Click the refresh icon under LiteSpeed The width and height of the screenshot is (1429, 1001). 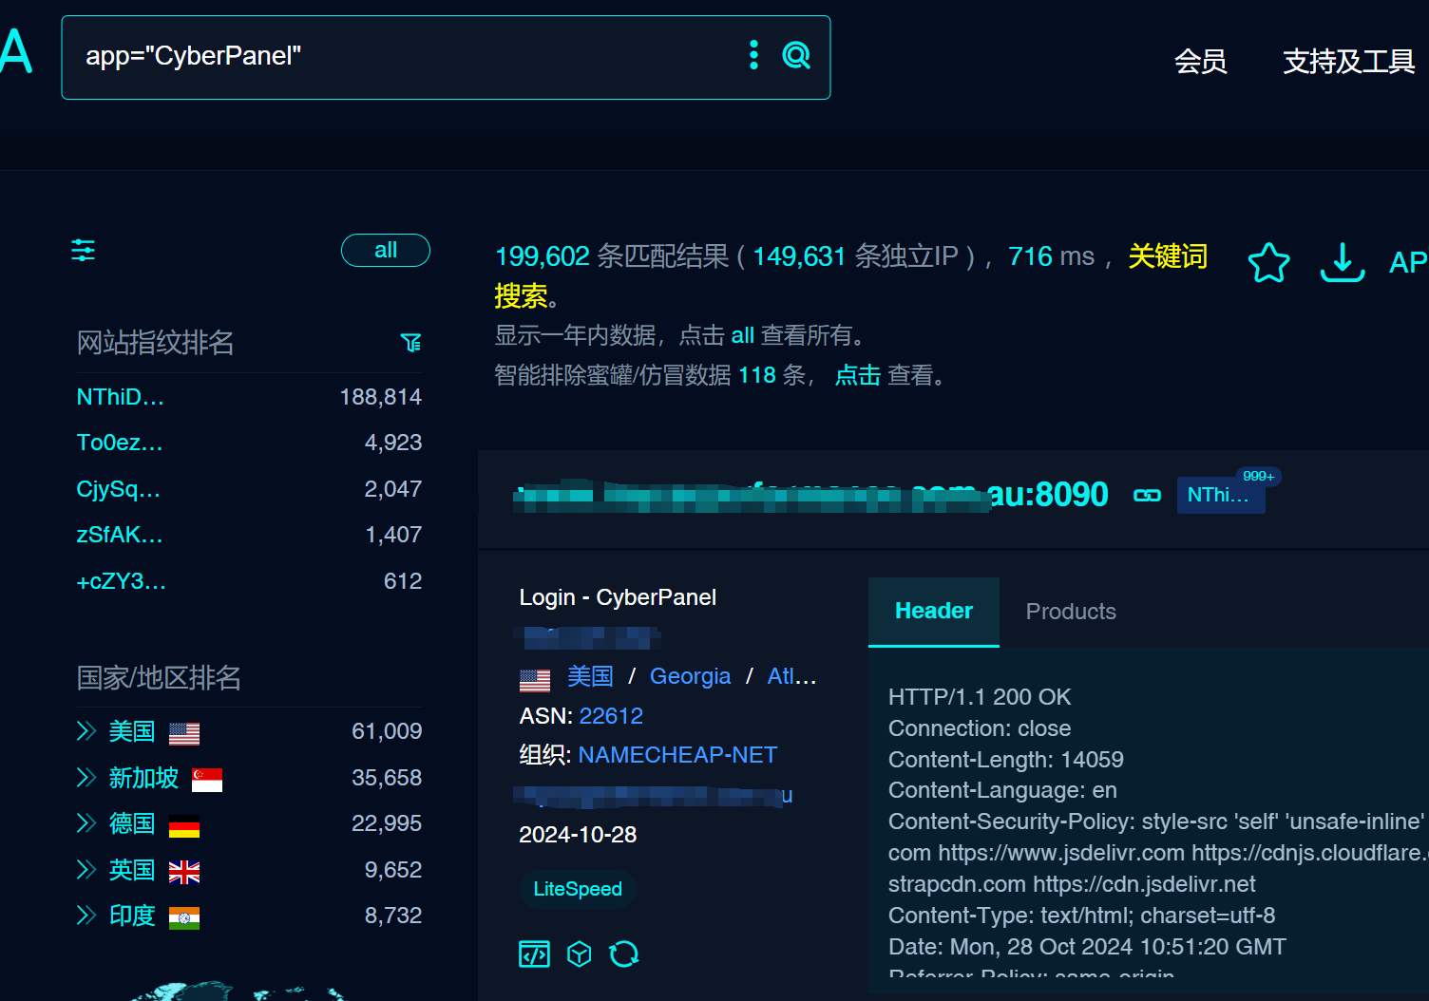click(x=624, y=954)
